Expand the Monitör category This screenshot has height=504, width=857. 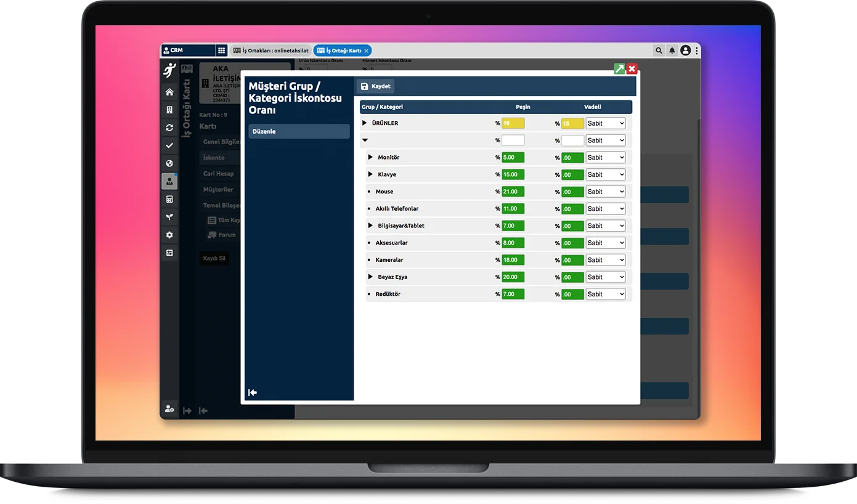click(x=370, y=157)
